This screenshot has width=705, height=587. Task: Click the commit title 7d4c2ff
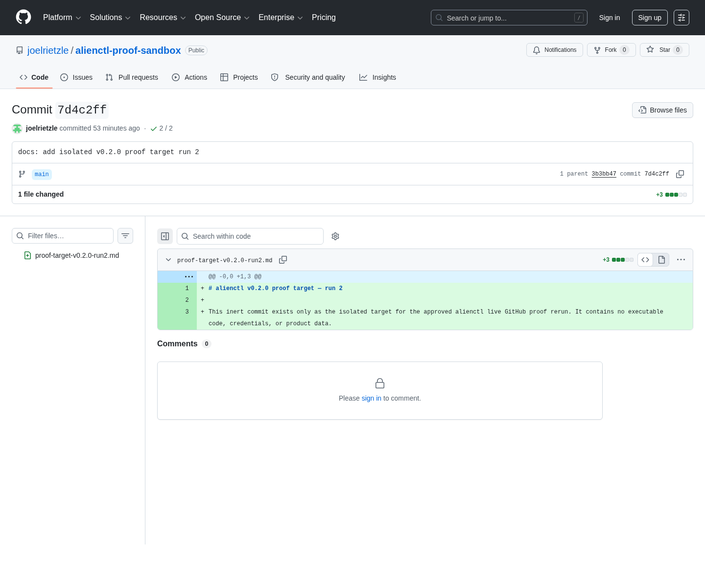82,110
